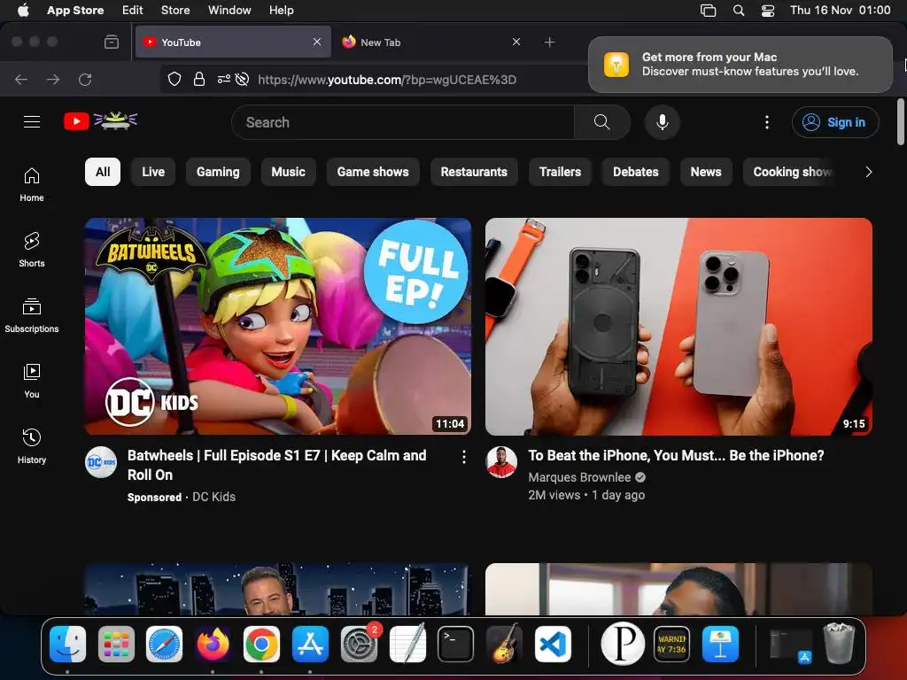Open Visual Studio Code from the Dock
This screenshot has height=680, width=907.
click(553, 645)
